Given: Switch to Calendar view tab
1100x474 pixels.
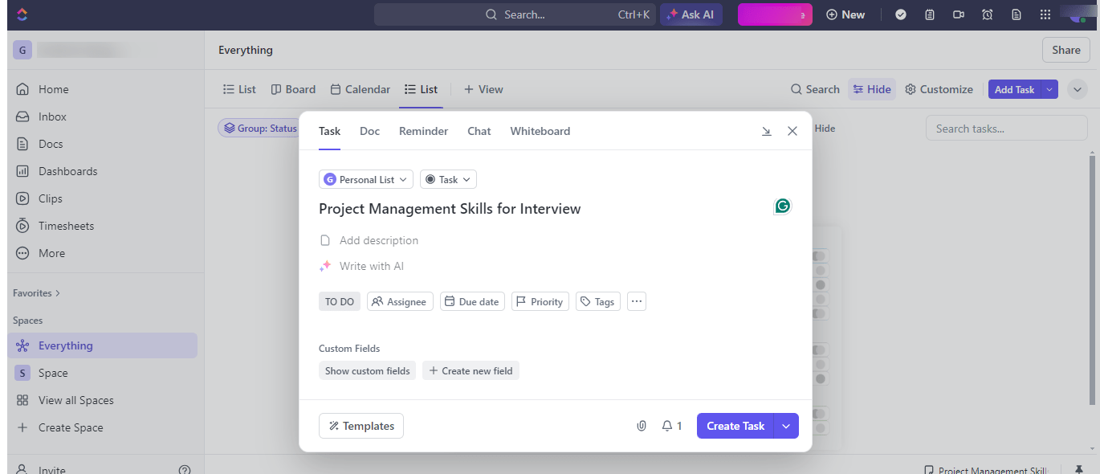Looking at the screenshot, I should 360,89.
